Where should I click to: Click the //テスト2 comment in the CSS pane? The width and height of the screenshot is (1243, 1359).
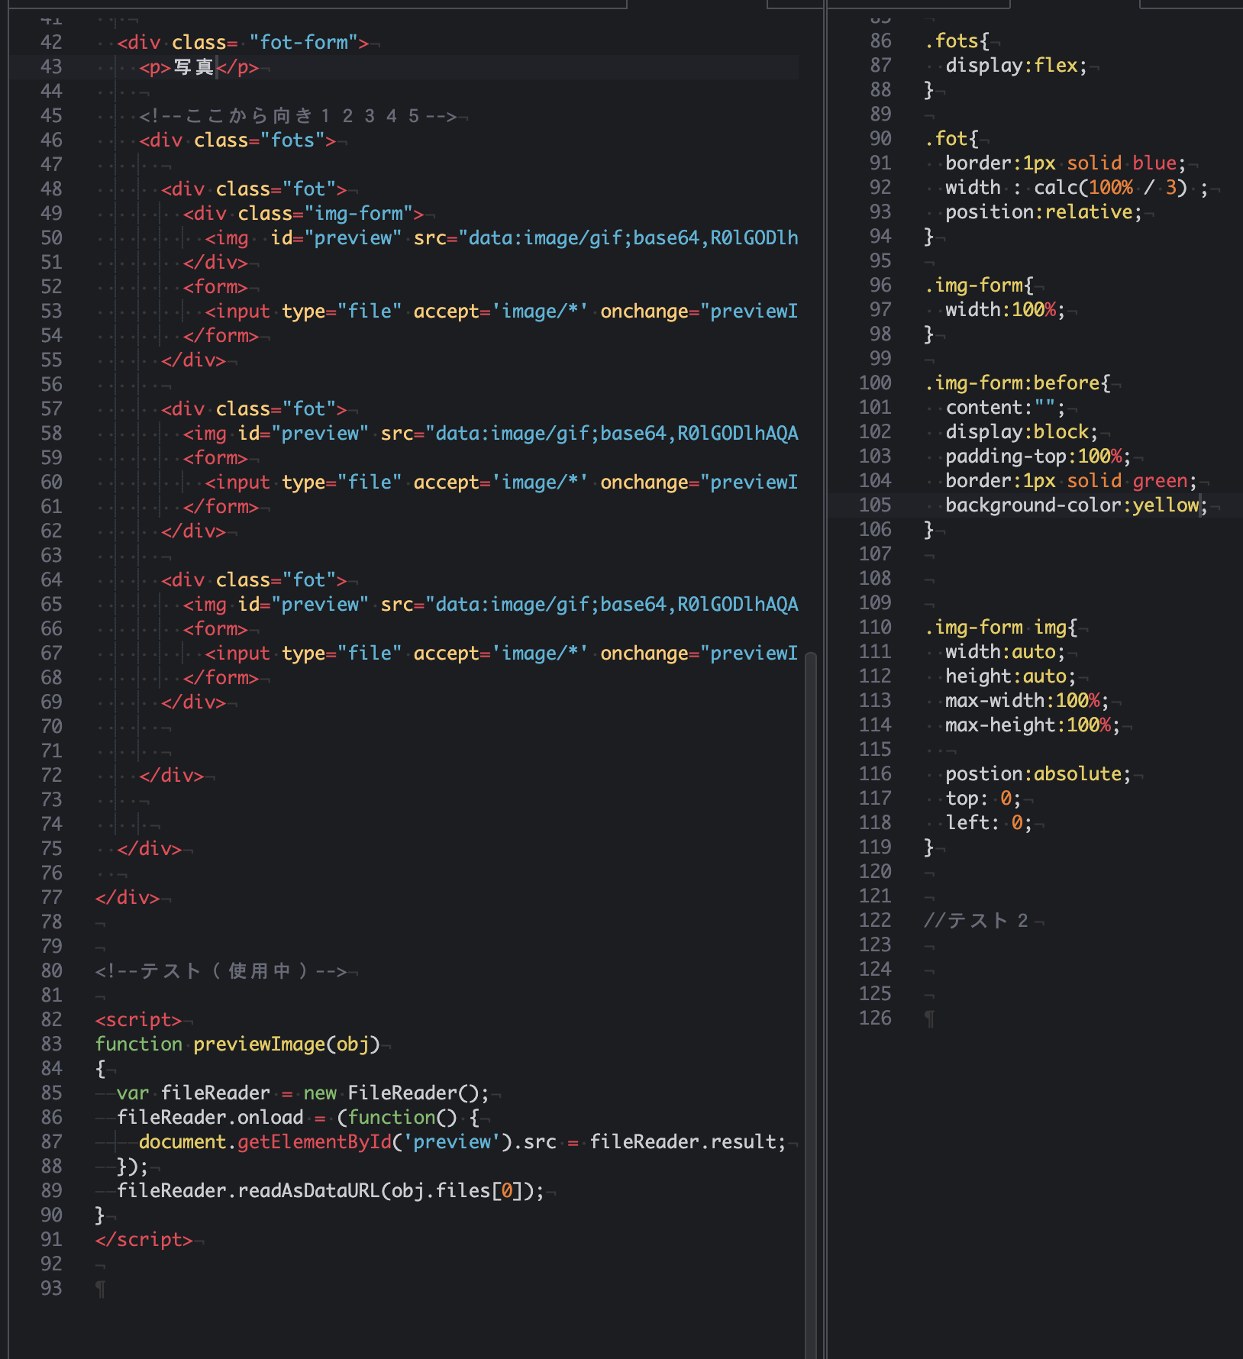tap(976, 921)
